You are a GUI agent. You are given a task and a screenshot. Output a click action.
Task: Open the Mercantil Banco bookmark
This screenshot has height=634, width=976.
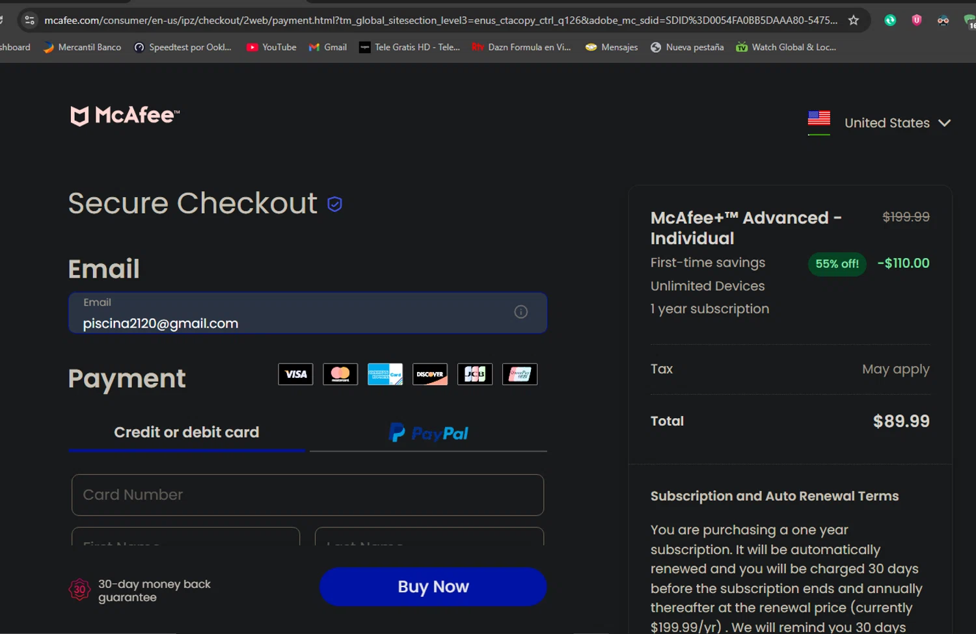82,47
